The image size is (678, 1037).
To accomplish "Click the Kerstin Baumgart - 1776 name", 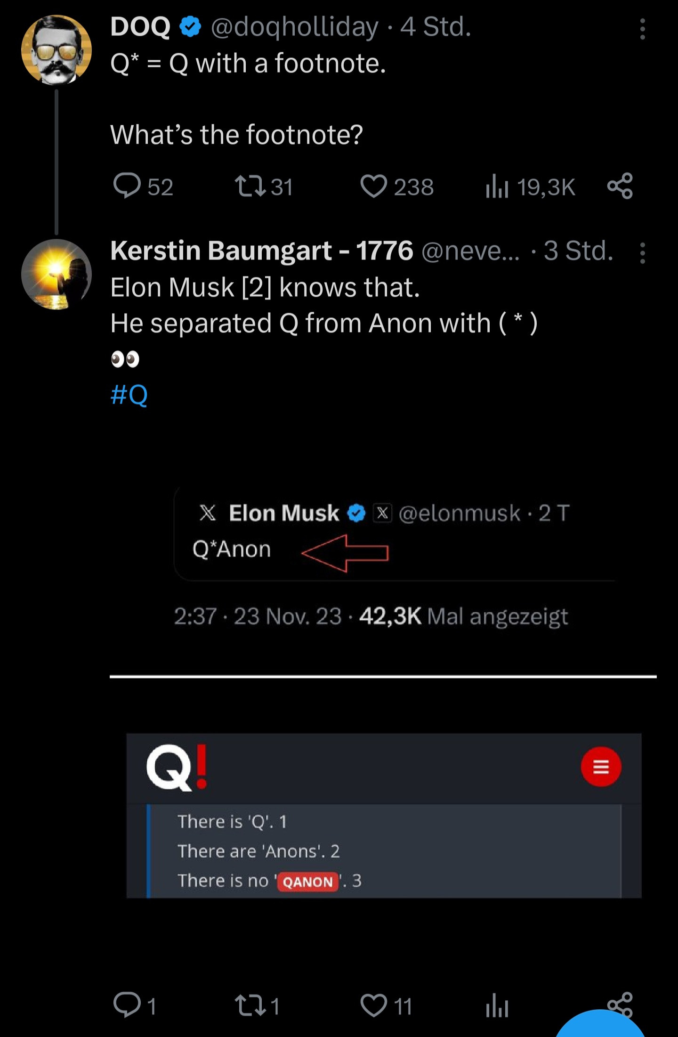I will (x=262, y=251).
